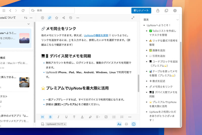This screenshot has height=135, width=202.
Task: Open editor top more options ellipsis
Action: click(x=78, y=18)
